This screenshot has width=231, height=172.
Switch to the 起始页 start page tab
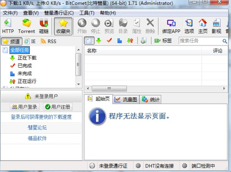[x=99, y=99]
